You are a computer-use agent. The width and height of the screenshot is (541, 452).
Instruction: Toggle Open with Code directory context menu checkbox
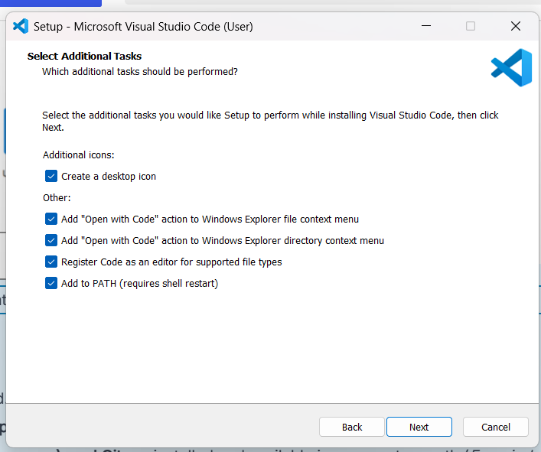[51, 240]
